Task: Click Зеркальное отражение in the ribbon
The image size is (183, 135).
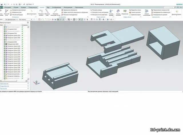Action: tap(69, 10)
